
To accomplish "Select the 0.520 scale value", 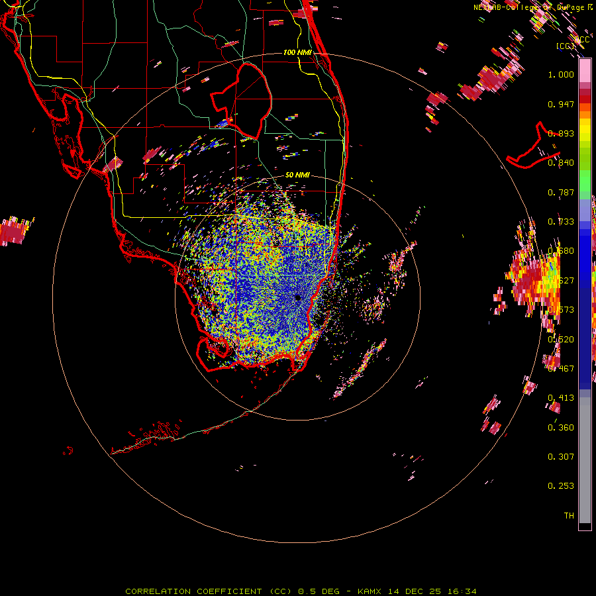I will [x=561, y=340].
